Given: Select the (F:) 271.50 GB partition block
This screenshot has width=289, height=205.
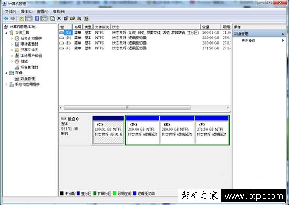Looking at the screenshot, I should tap(212, 130).
